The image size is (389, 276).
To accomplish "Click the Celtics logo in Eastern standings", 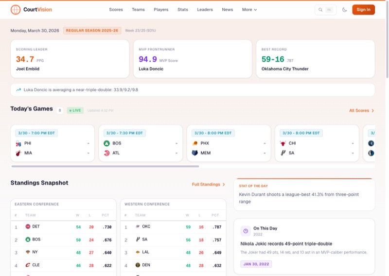I will click(28, 239).
